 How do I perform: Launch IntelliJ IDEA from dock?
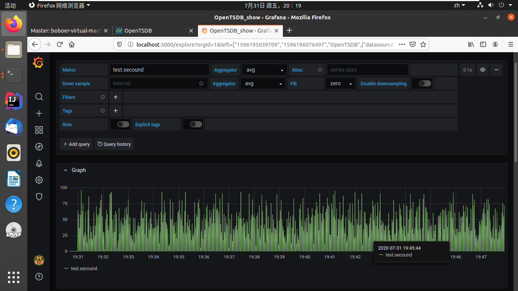14,100
